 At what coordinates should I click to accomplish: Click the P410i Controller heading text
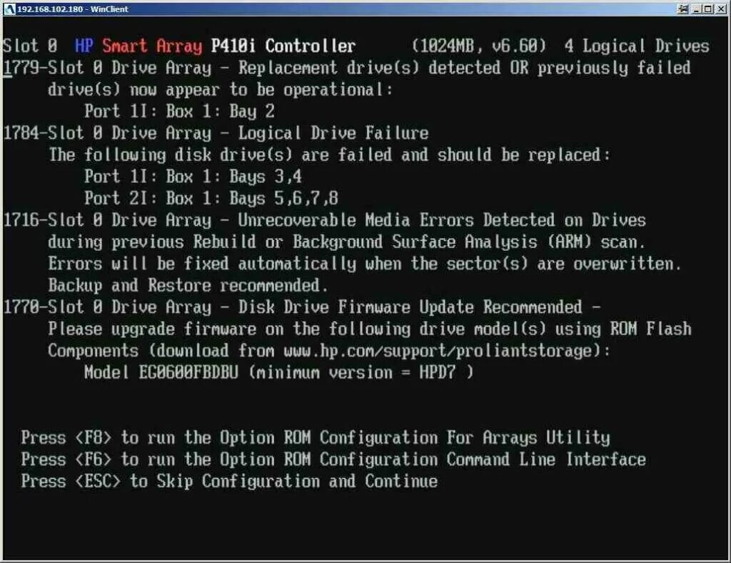(283, 46)
